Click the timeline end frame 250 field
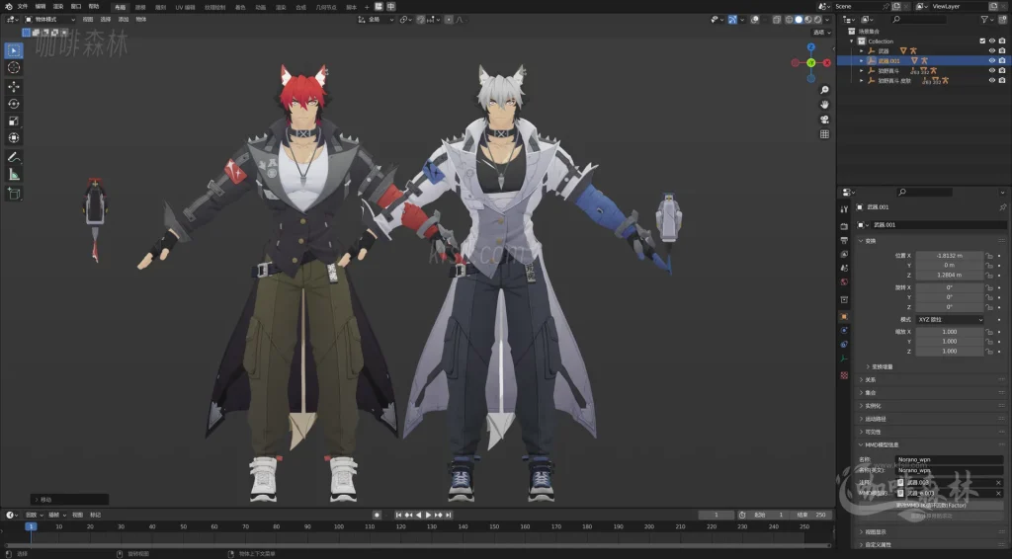 coord(812,516)
